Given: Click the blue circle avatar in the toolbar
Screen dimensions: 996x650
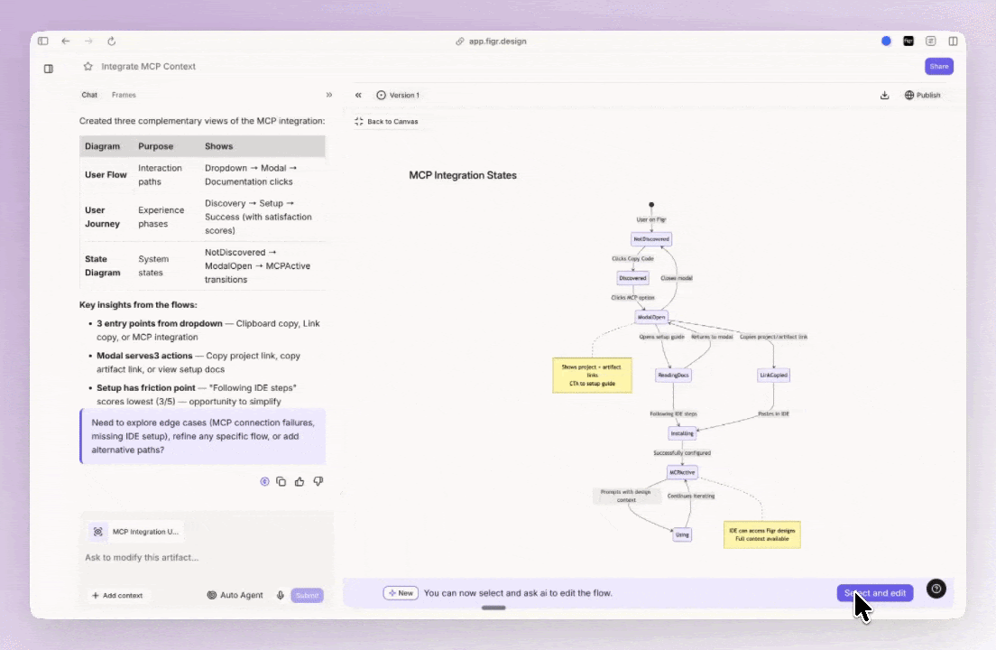Looking at the screenshot, I should [886, 41].
